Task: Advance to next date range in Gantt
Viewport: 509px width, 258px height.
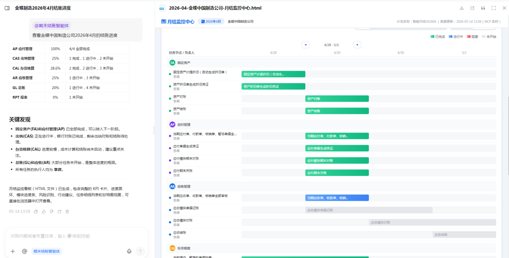Action: point(357,45)
